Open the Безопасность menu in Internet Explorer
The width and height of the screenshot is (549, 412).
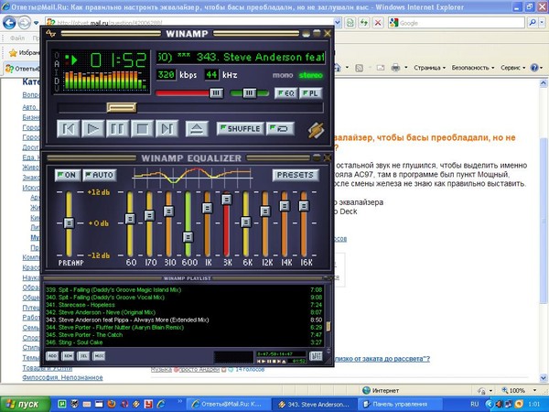[473, 68]
